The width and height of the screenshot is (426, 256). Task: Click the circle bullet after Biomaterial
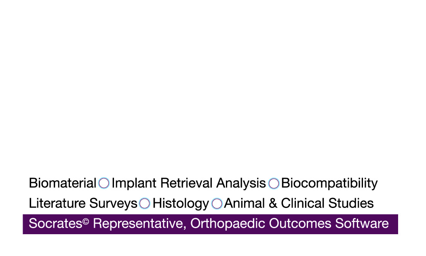point(104,183)
